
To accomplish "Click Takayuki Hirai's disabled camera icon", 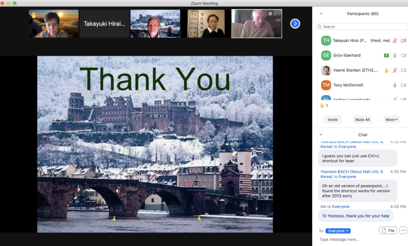I will point(403,40).
